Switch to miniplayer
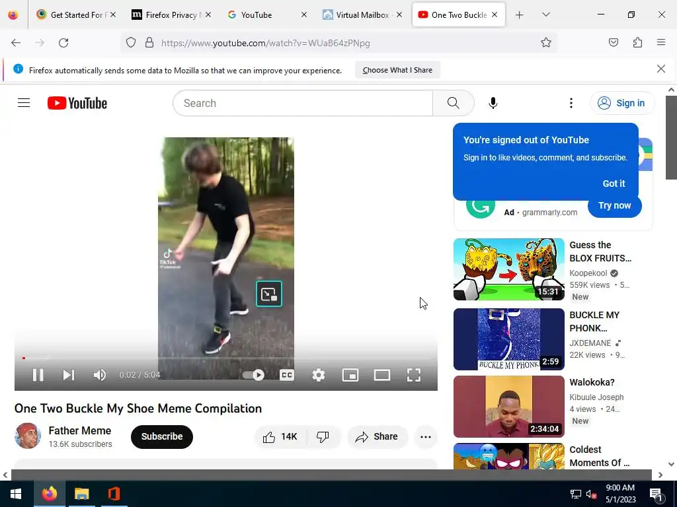Screen dimensions: 677x507 (x=350, y=375)
